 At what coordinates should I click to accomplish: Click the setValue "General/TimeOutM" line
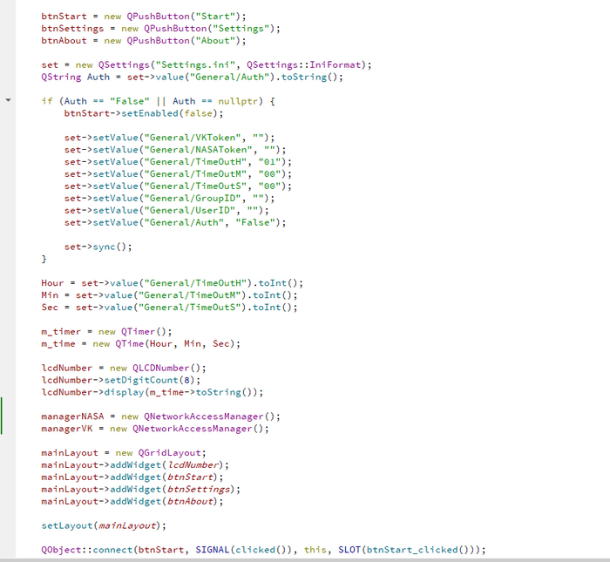(x=178, y=174)
